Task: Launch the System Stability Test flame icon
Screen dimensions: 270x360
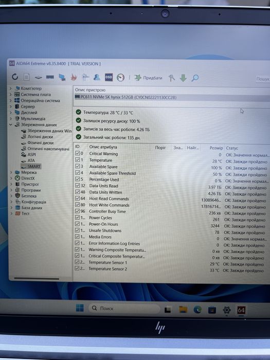Action: (x=74, y=77)
